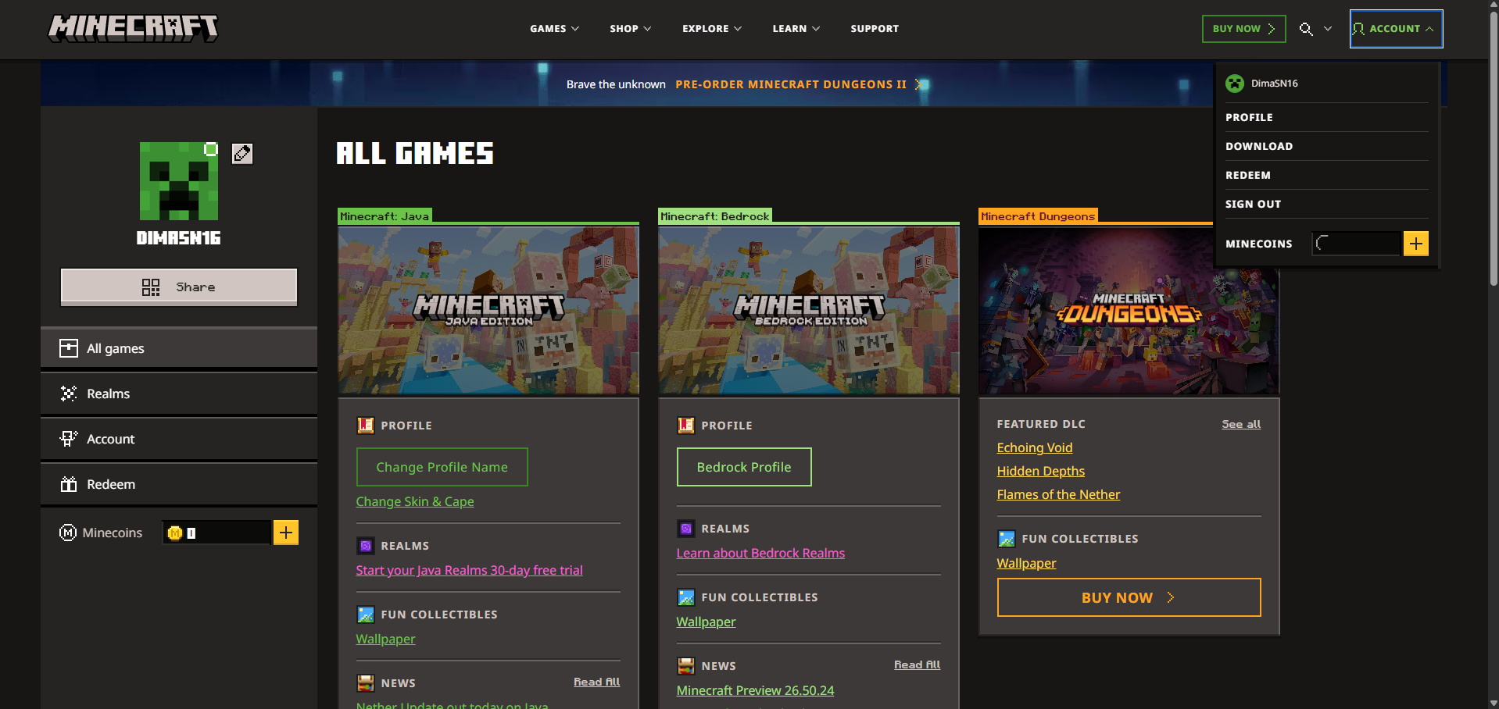Open the Bedrock Wallpaper link
Image resolution: width=1499 pixels, height=709 pixels.
click(707, 622)
